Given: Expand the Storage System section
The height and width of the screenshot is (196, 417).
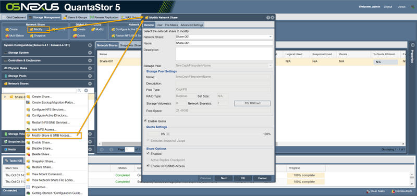Looking at the screenshot, I should click(90, 53).
